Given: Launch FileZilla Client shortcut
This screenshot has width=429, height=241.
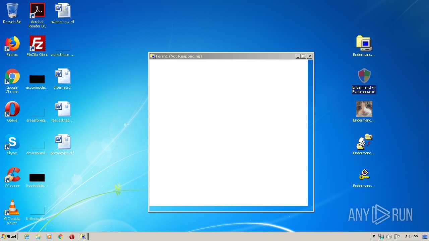Looking at the screenshot, I should 37,46.
